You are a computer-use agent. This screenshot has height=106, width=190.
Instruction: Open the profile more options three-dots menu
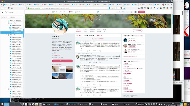coord(144,31)
